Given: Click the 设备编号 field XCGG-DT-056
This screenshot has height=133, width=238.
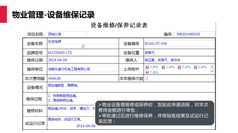Looking at the screenshot, I should [x=179, y=43].
